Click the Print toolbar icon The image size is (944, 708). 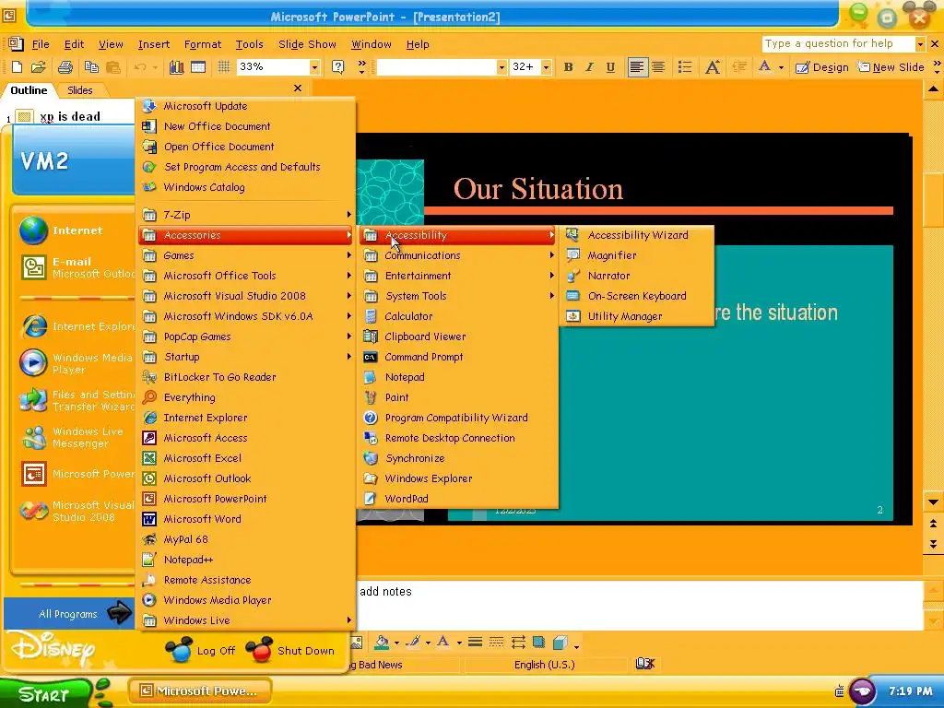65,67
